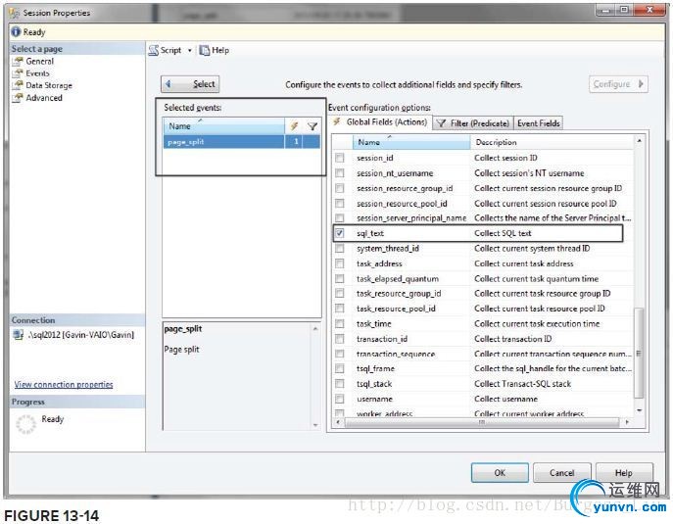
Task: Click the event description scroll-up arrow
Action: (315, 329)
